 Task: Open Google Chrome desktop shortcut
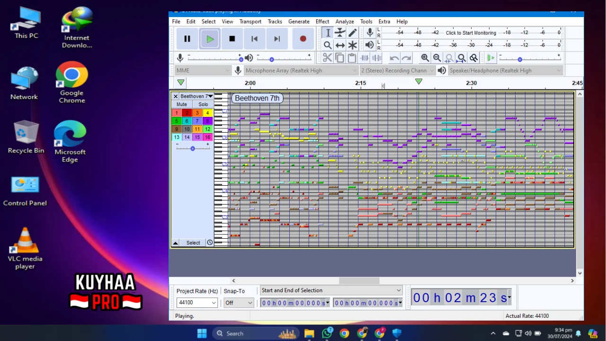click(x=72, y=82)
